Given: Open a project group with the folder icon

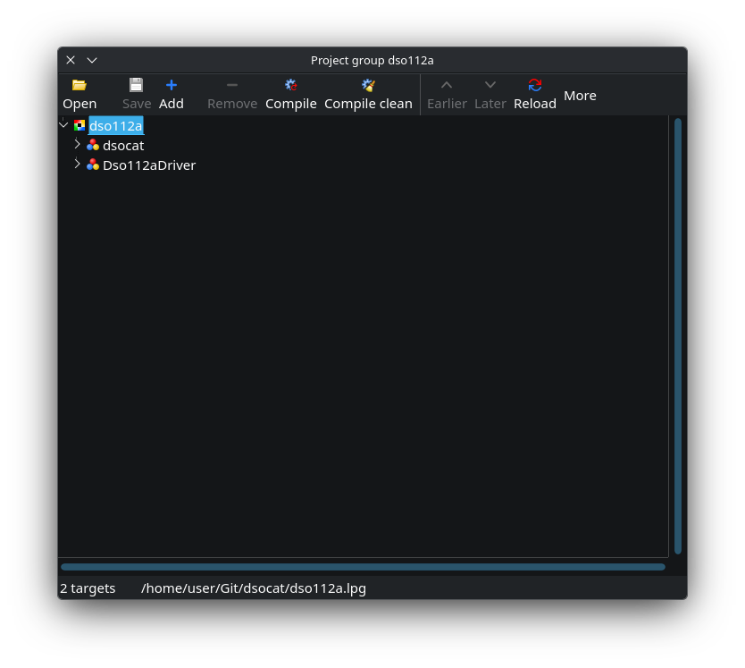Looking at the screenshot, I should coord(80,94).
